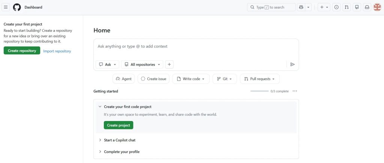Click the GitHub Octocat logo
Viewport: 384px width, 163px height.
[x=17, y=7]
